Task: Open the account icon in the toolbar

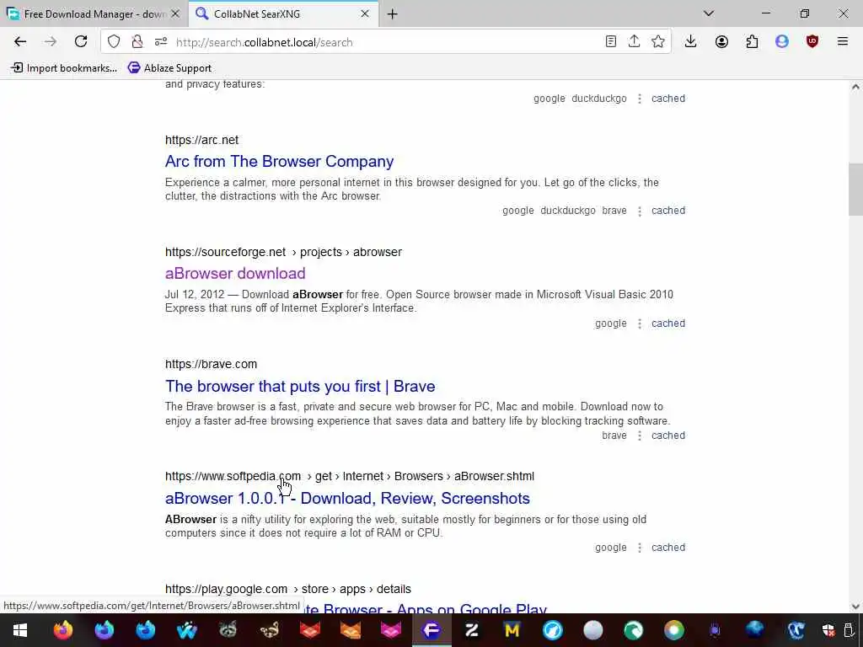Action: coord(721,42)
